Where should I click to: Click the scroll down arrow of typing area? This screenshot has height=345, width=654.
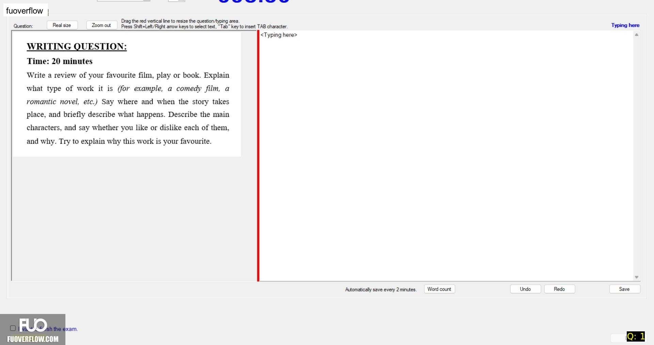coord(637,277)
